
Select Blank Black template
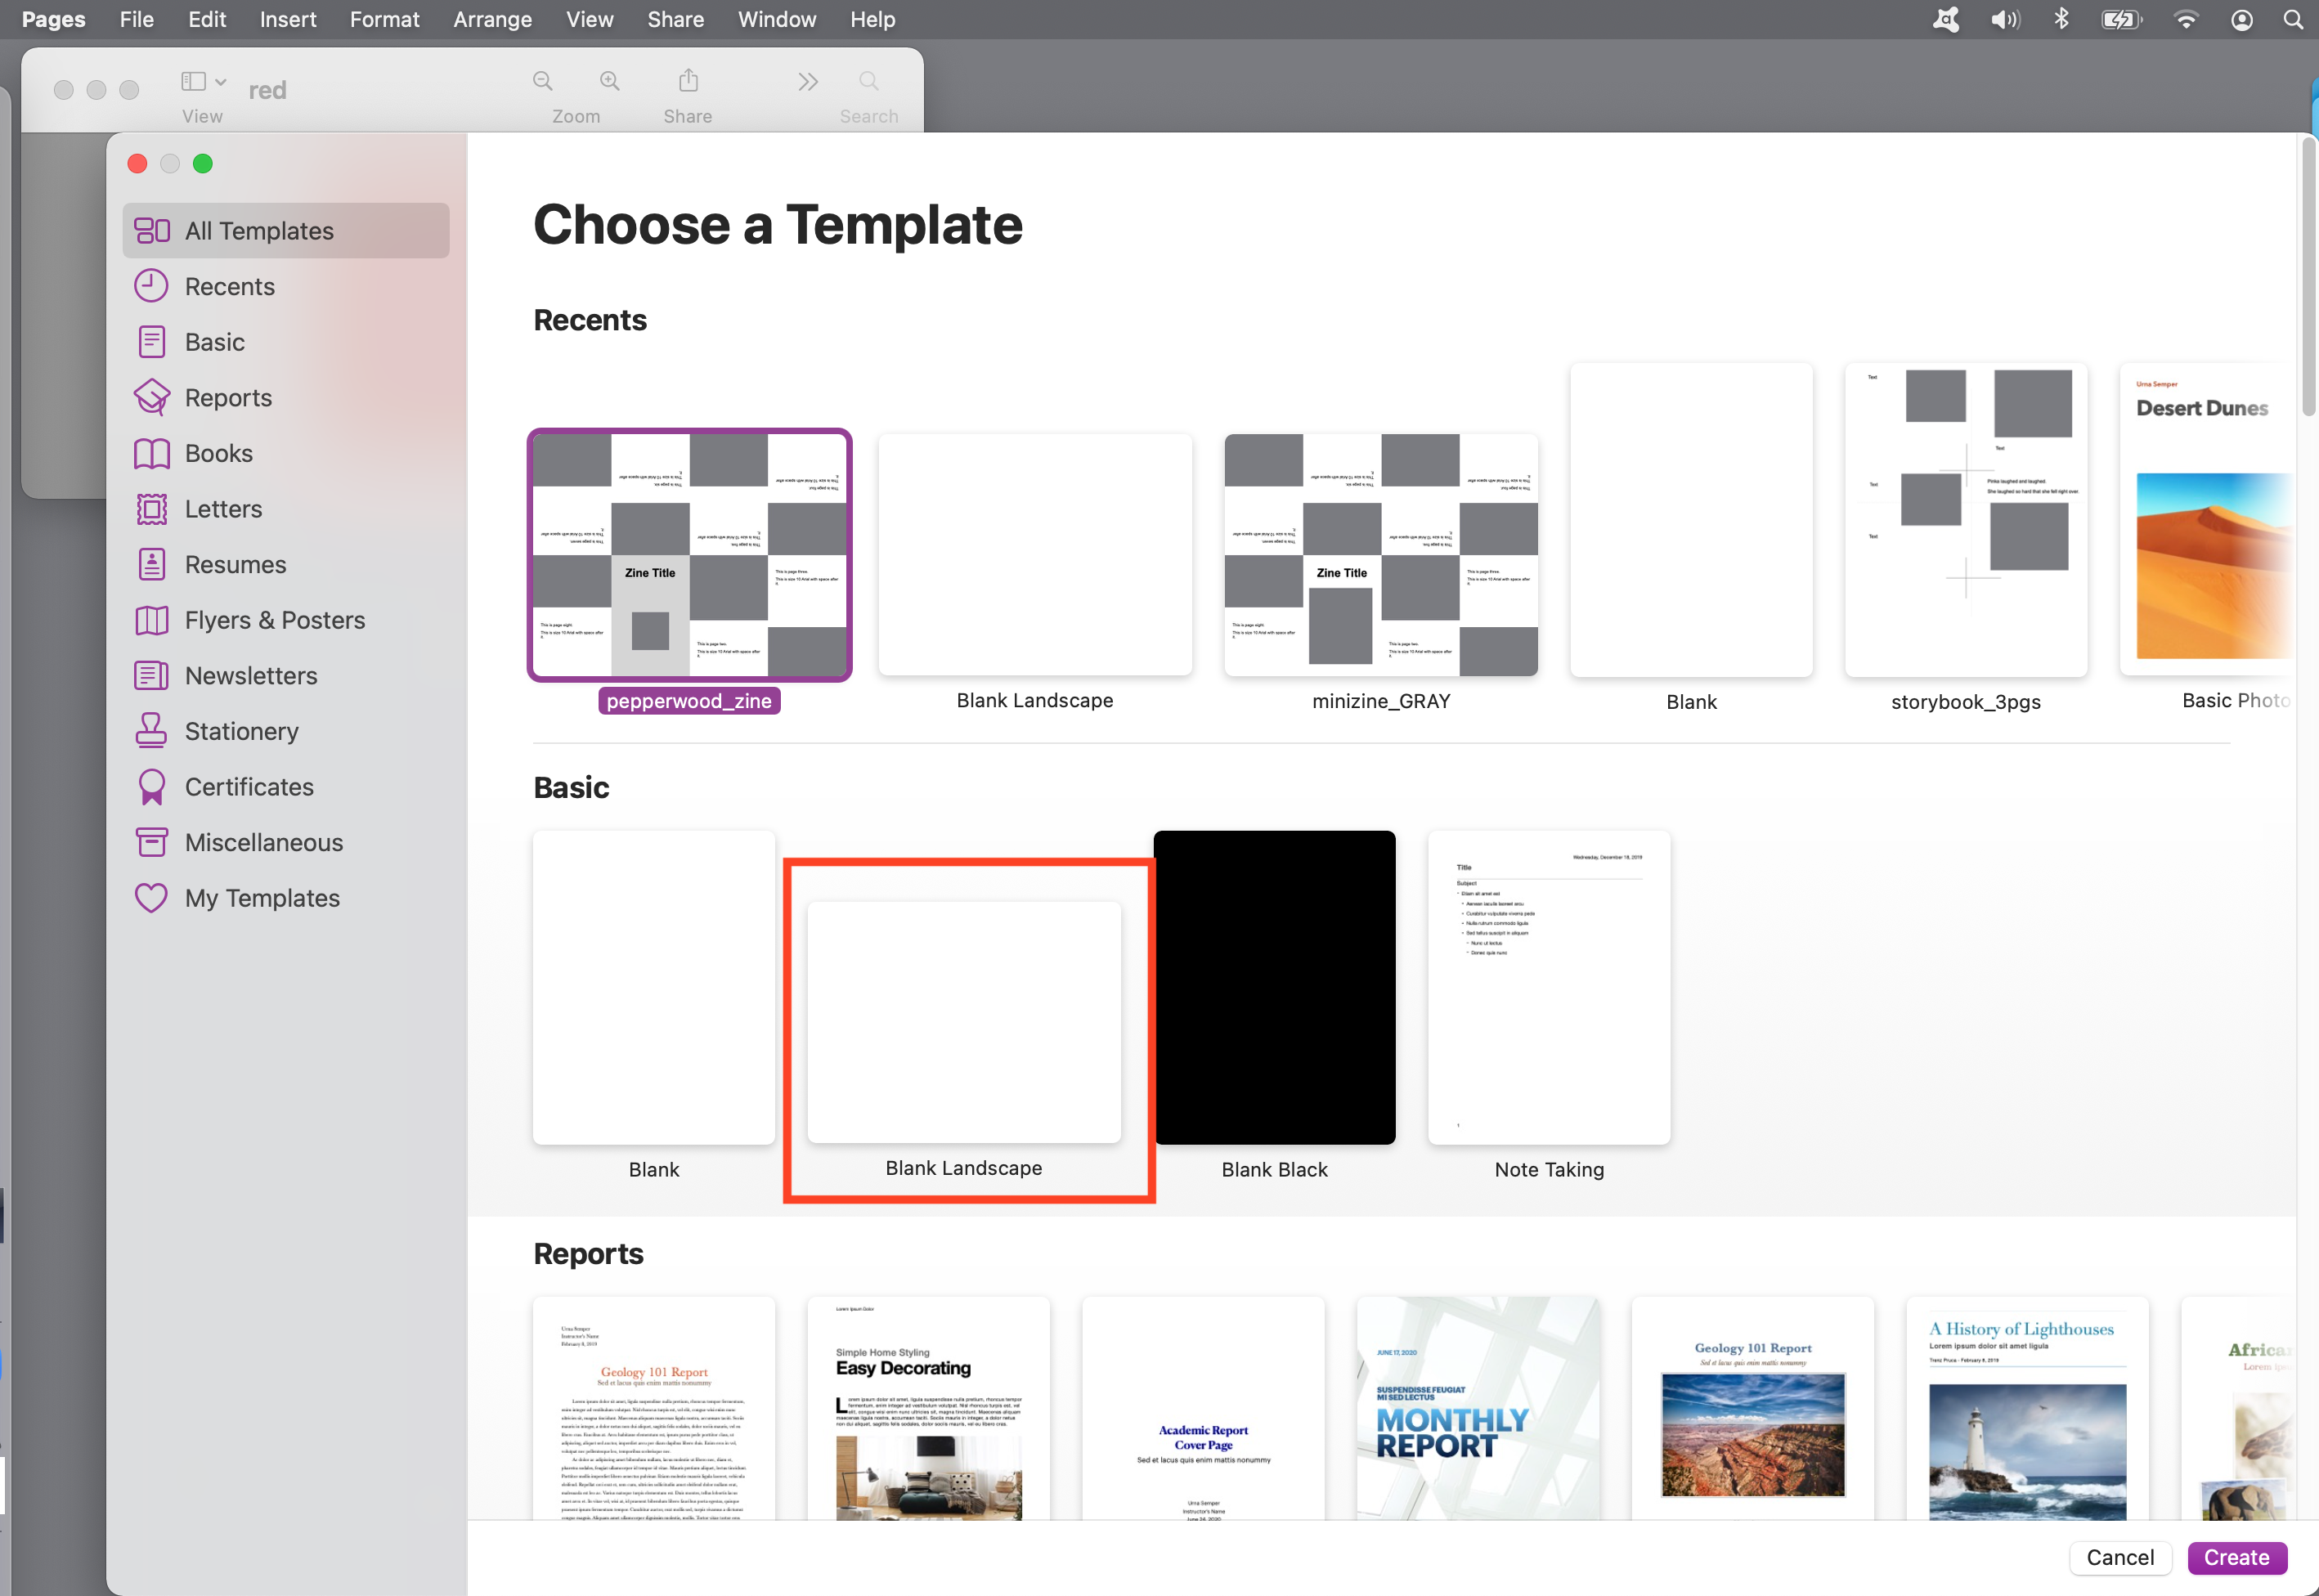1274,987
